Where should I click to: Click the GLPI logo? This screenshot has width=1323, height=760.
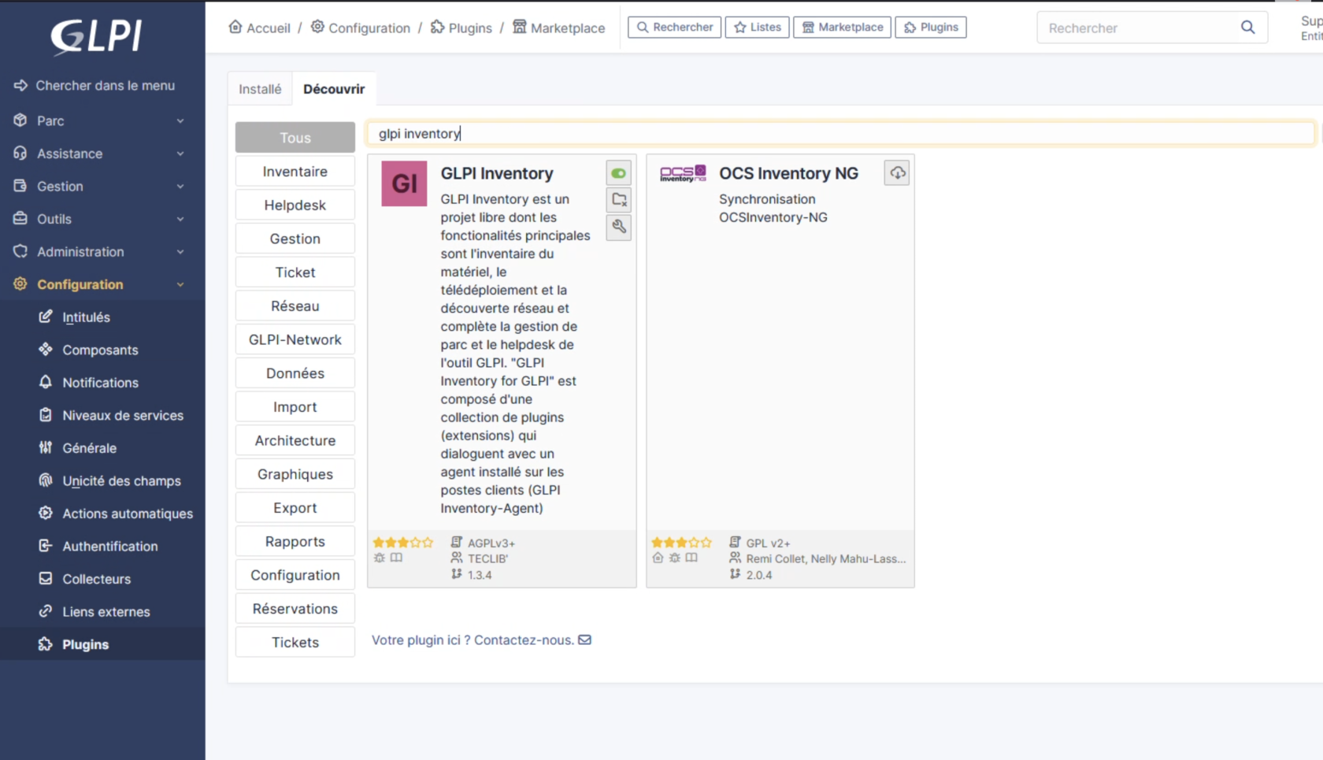[96, 36]
